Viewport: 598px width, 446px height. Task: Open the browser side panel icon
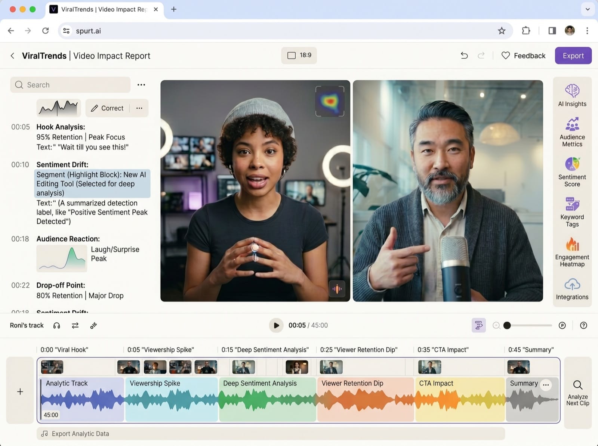tap(552, 31)
